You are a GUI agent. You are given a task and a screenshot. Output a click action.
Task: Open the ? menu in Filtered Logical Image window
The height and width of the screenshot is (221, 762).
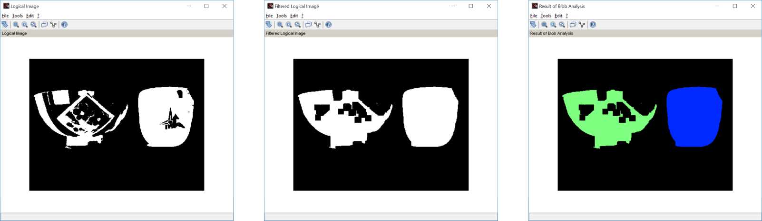pos(302,16)
